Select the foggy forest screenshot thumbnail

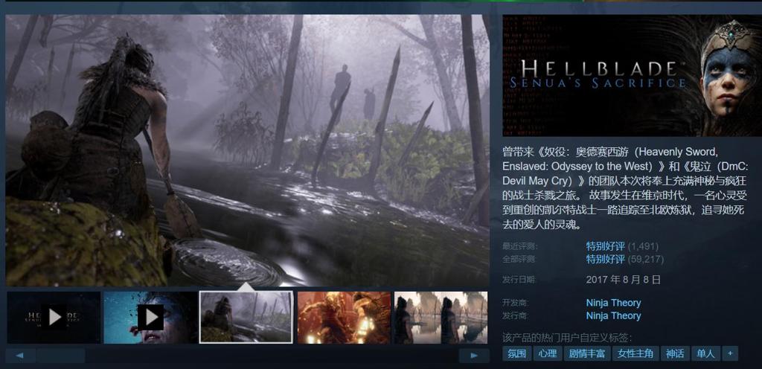[x=246, y=317]
